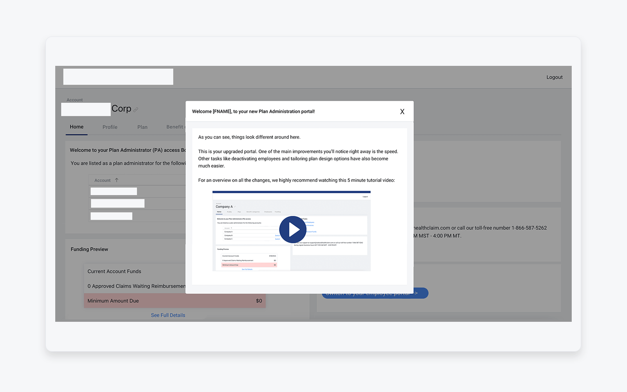Image resolution: width=627 pixels, height=392 pixels.
Task: Click the Funding Preview panel heading
Action: (89, 249)
